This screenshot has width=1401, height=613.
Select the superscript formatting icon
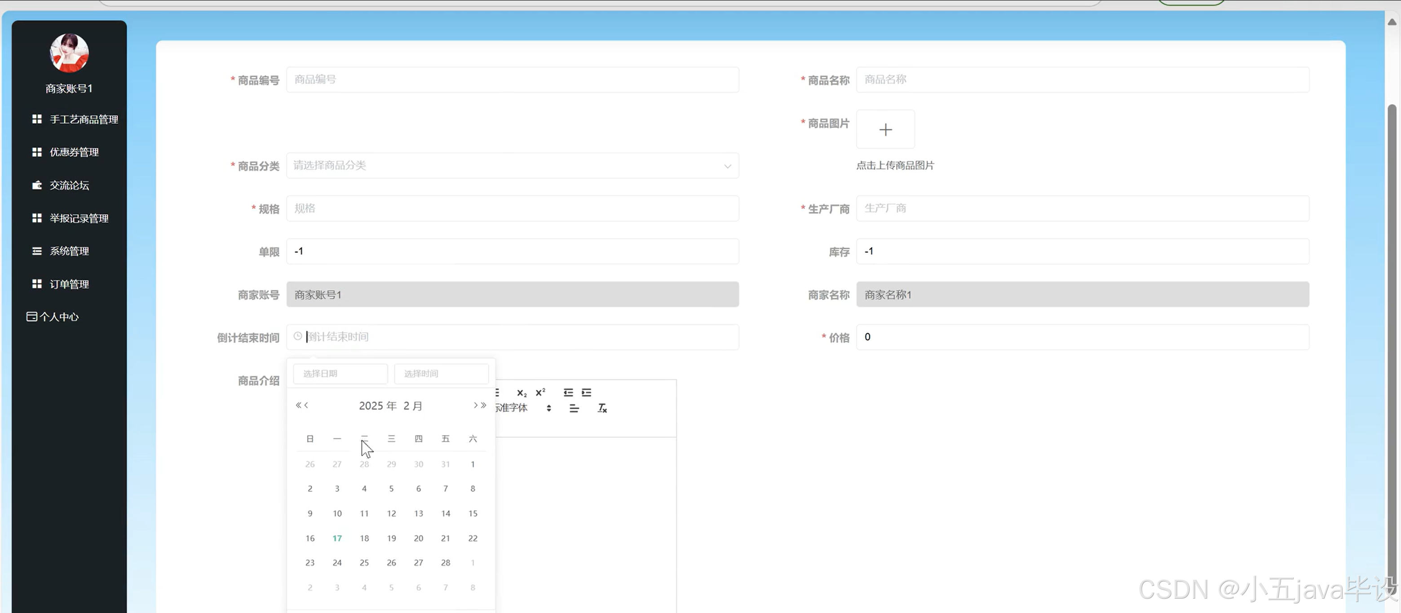[539, 392]
